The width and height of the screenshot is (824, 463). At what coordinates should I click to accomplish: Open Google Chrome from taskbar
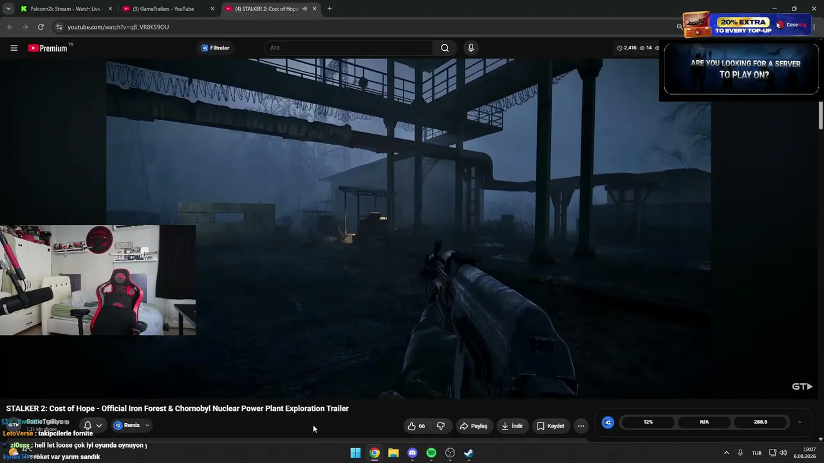coord(375,453)
